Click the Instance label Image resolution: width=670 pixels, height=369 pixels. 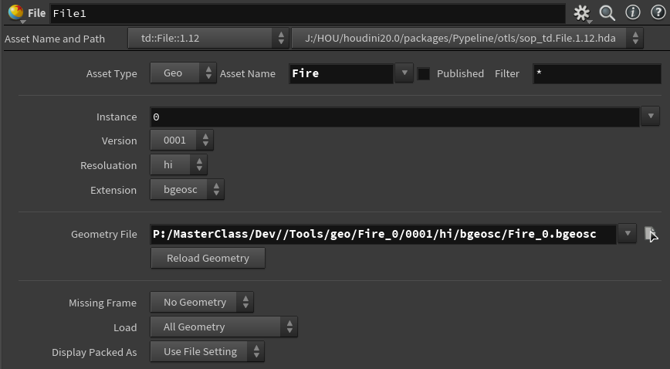[117, 117]
